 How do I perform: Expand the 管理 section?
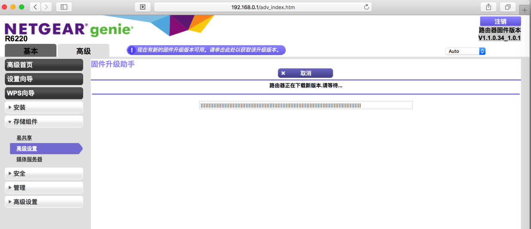point(44,188)
